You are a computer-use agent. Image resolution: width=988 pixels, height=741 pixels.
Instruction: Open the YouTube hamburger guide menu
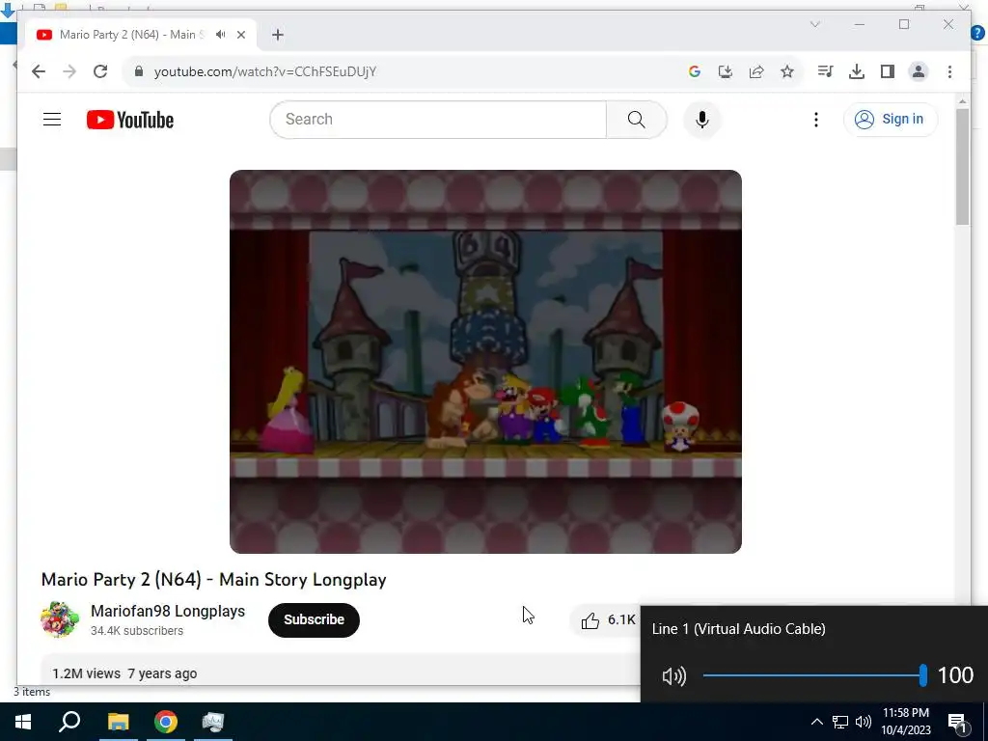(52, 119)
